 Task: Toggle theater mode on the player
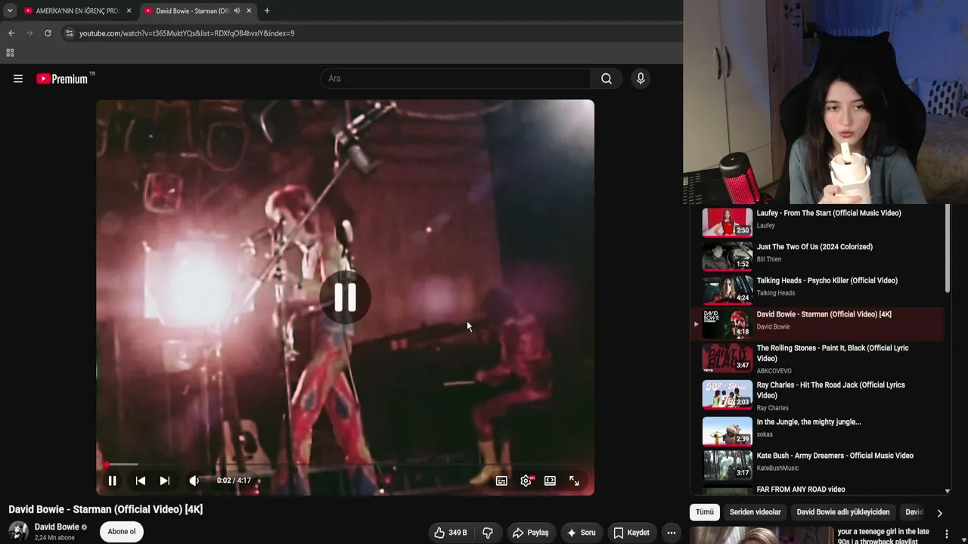(550, 481)
